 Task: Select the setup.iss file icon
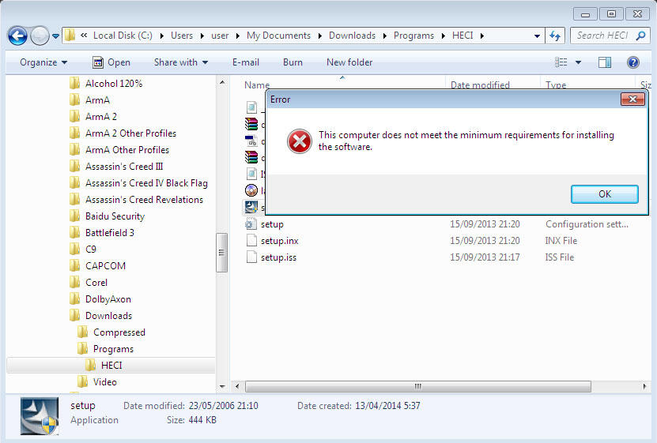point(251,257)
